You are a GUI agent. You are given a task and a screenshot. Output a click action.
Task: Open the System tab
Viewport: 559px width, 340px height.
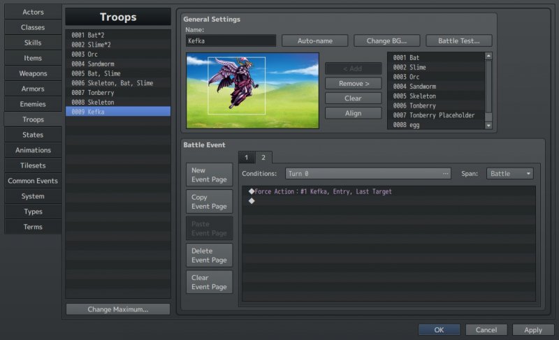point(33,195)
